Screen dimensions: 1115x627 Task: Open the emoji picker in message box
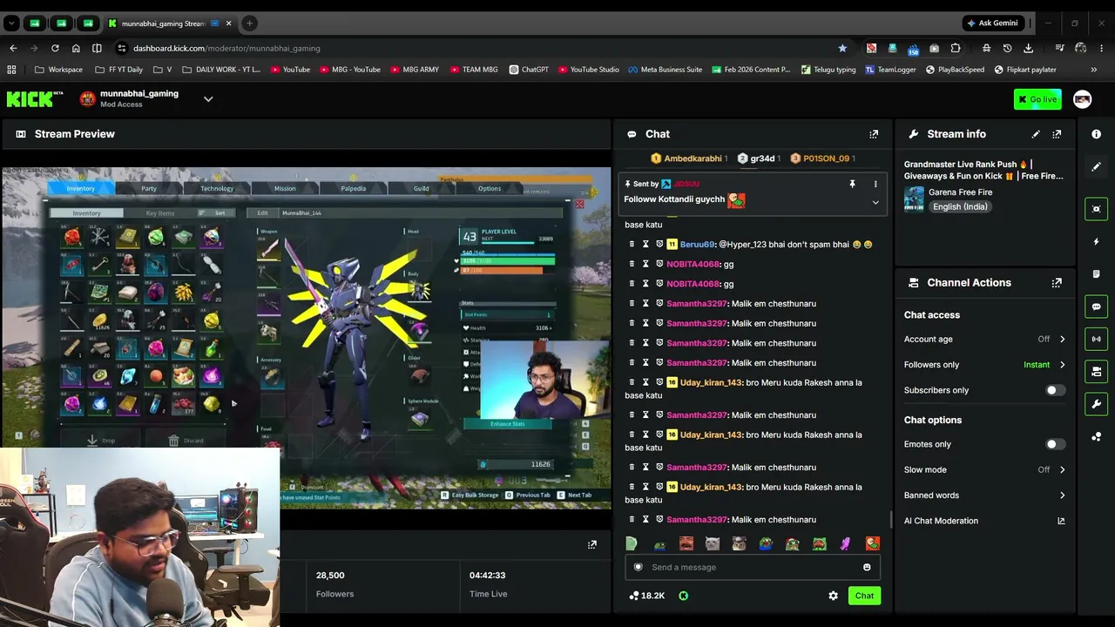[867, 567]
